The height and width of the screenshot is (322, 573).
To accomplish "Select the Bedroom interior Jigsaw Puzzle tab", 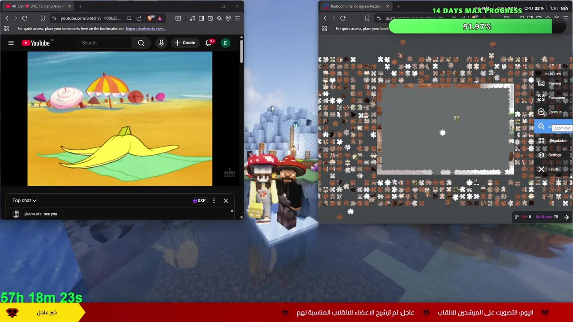I will pos(355,6).
